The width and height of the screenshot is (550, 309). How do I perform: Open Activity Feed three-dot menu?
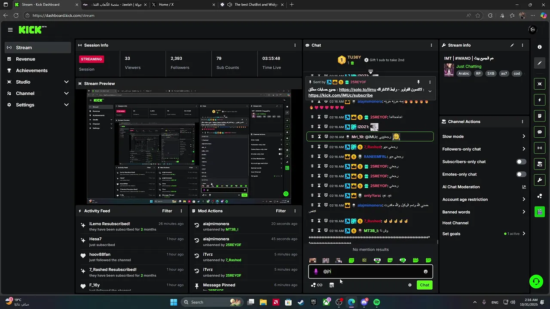(181, 211)
